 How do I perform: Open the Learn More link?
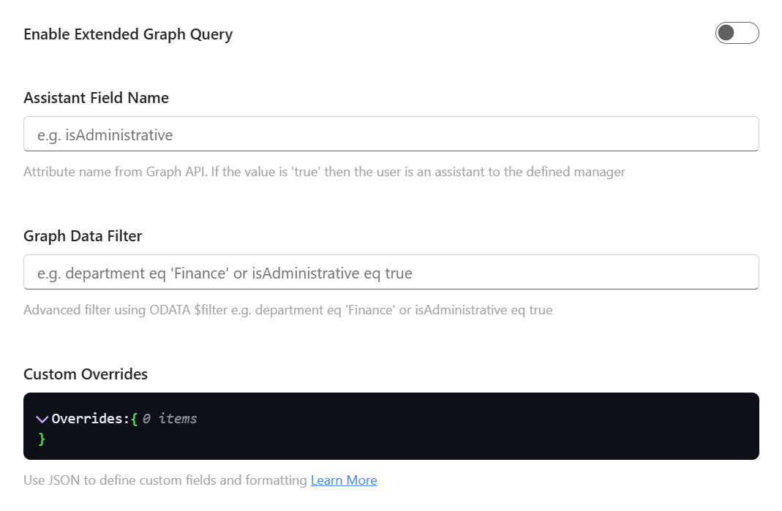[x=344, y=480]
